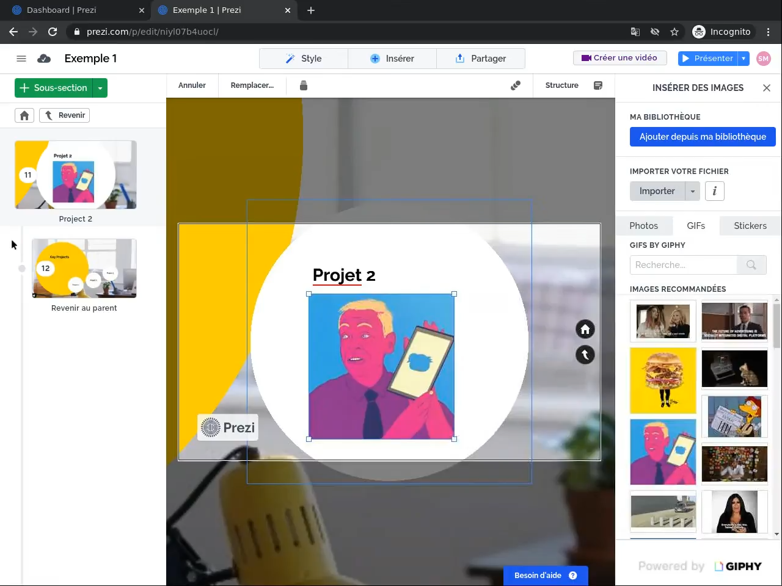
Task: Click the home icon in the left sidebar
Action: click(24, 115)
